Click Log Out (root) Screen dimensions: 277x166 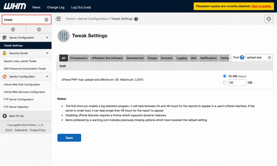(81, 7)
